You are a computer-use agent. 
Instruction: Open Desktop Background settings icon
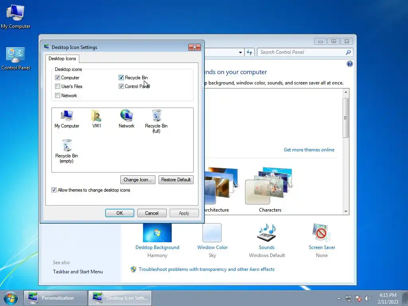click(157, 233)
